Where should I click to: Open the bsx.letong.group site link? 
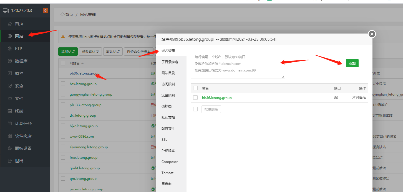click(x=83, y=84)
